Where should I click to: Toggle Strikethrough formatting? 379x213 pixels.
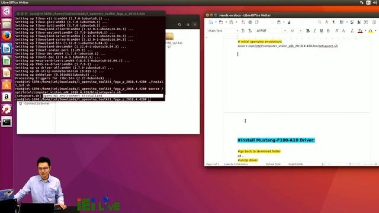point(328,31)
